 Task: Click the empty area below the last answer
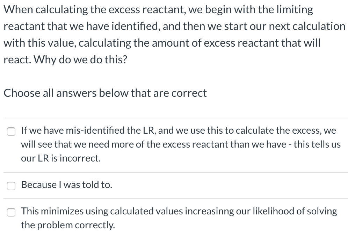(x=175, y=234)
